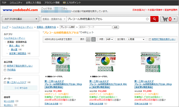Go to ヘルス&ビューティー breadcrumb link
The height and width of the screenshot is (107, 179).
pos(22,27)
